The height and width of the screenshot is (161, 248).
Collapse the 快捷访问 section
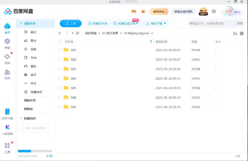point(21,118)
